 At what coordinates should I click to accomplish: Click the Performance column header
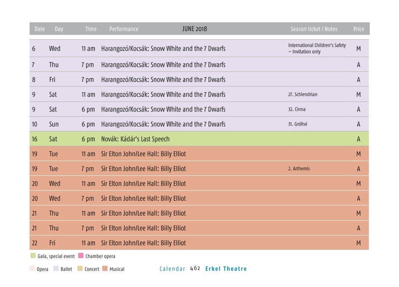pyautogui.click(x=124, y=29)
